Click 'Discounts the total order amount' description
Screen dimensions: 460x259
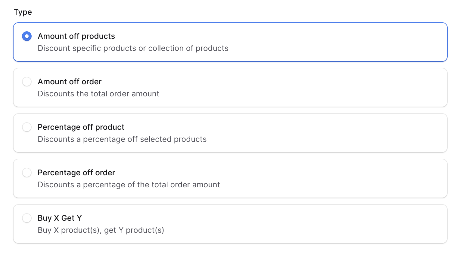click(98, 94)
